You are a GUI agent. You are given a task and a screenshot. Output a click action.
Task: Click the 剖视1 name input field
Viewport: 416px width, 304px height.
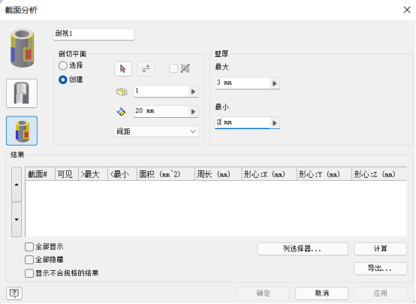coord(94,34)
